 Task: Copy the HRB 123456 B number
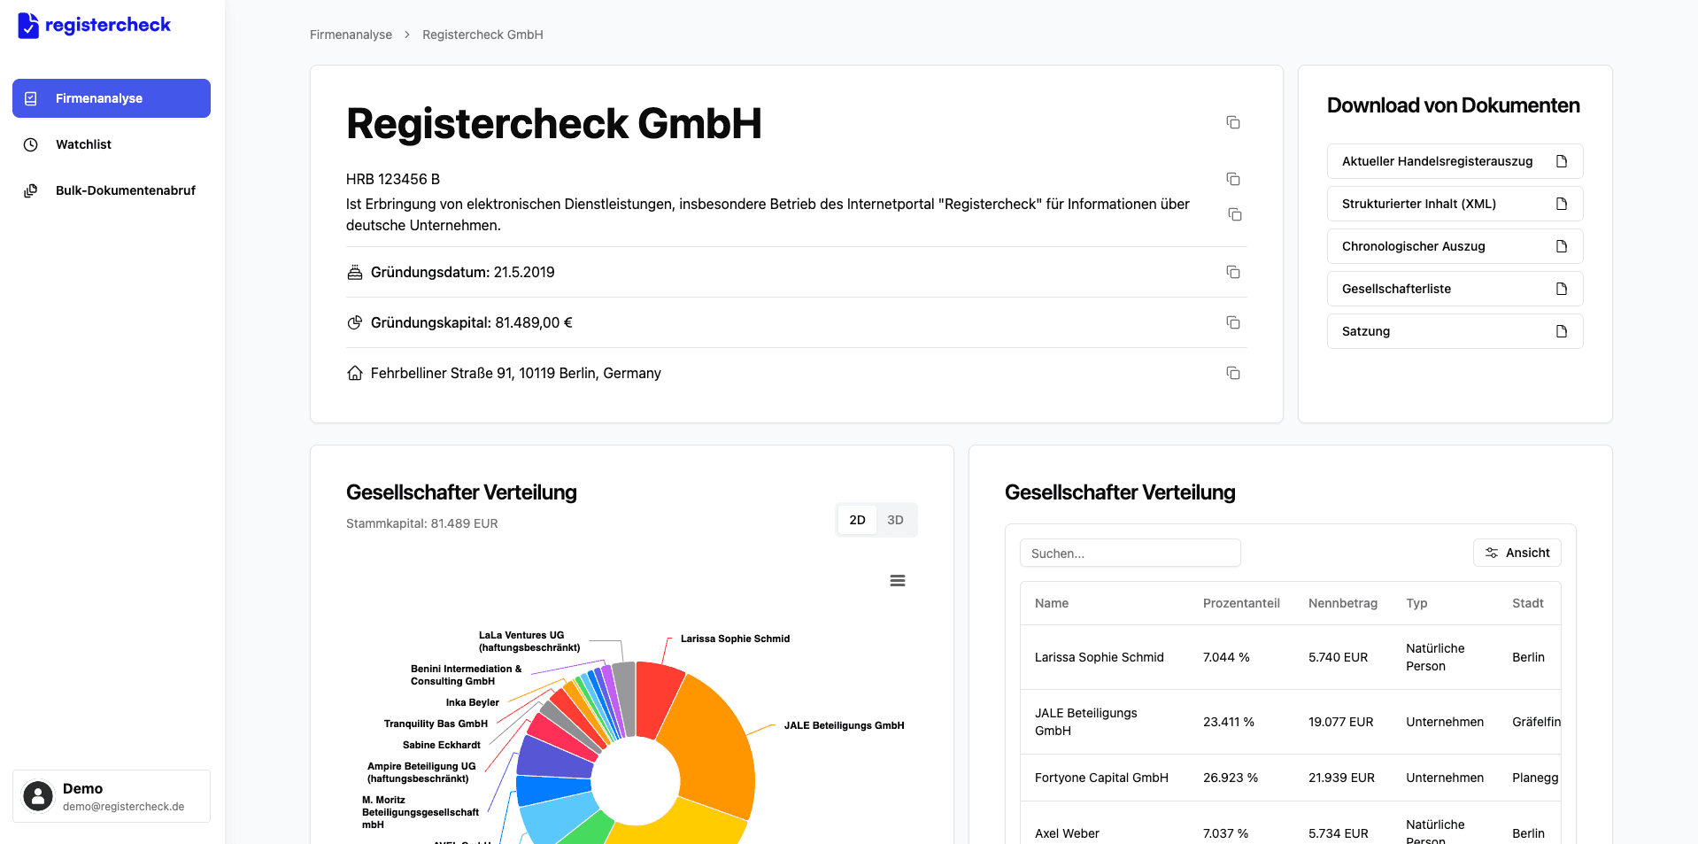pyautogui.click(x=1233, y=179)
